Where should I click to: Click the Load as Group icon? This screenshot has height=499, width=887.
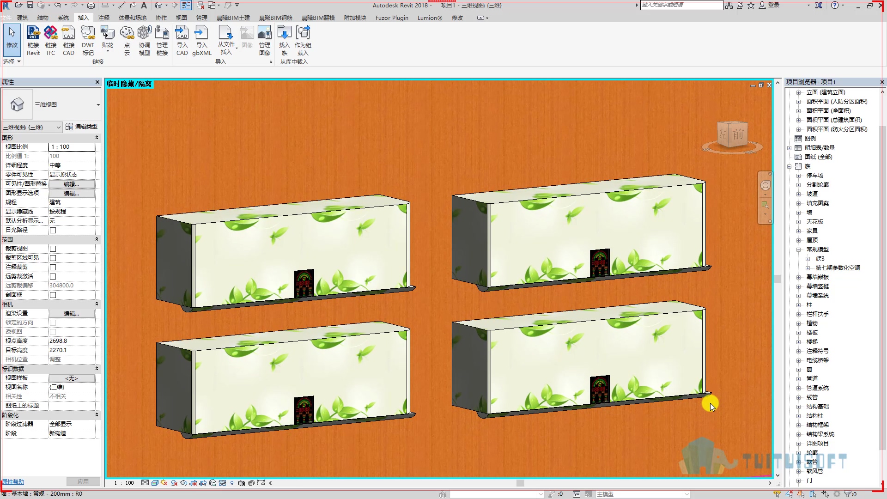(x=303, y=41)
